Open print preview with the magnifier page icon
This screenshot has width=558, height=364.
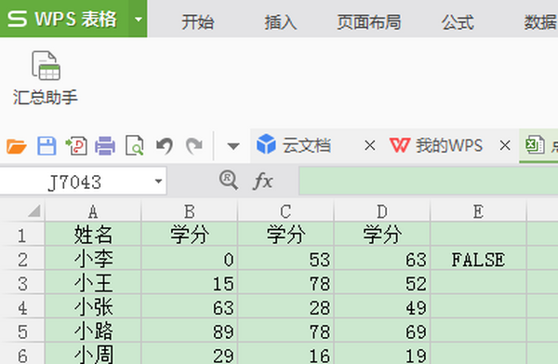tap(135, 145)
